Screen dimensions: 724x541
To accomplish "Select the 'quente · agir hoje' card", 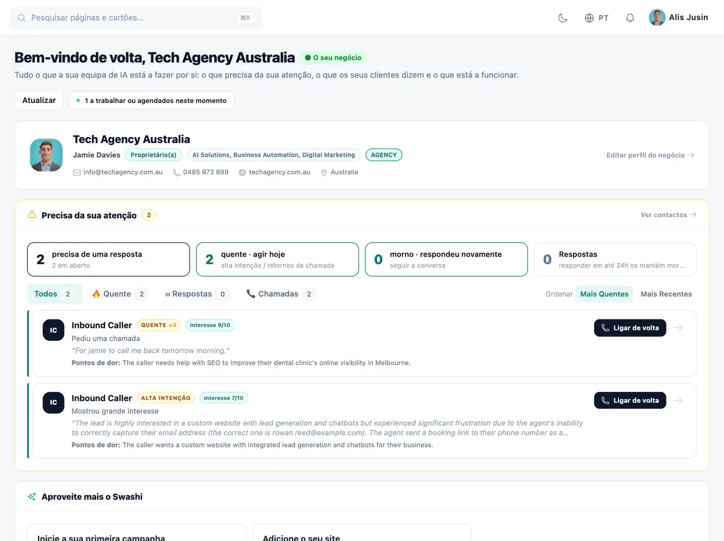I will pos(278,260).
